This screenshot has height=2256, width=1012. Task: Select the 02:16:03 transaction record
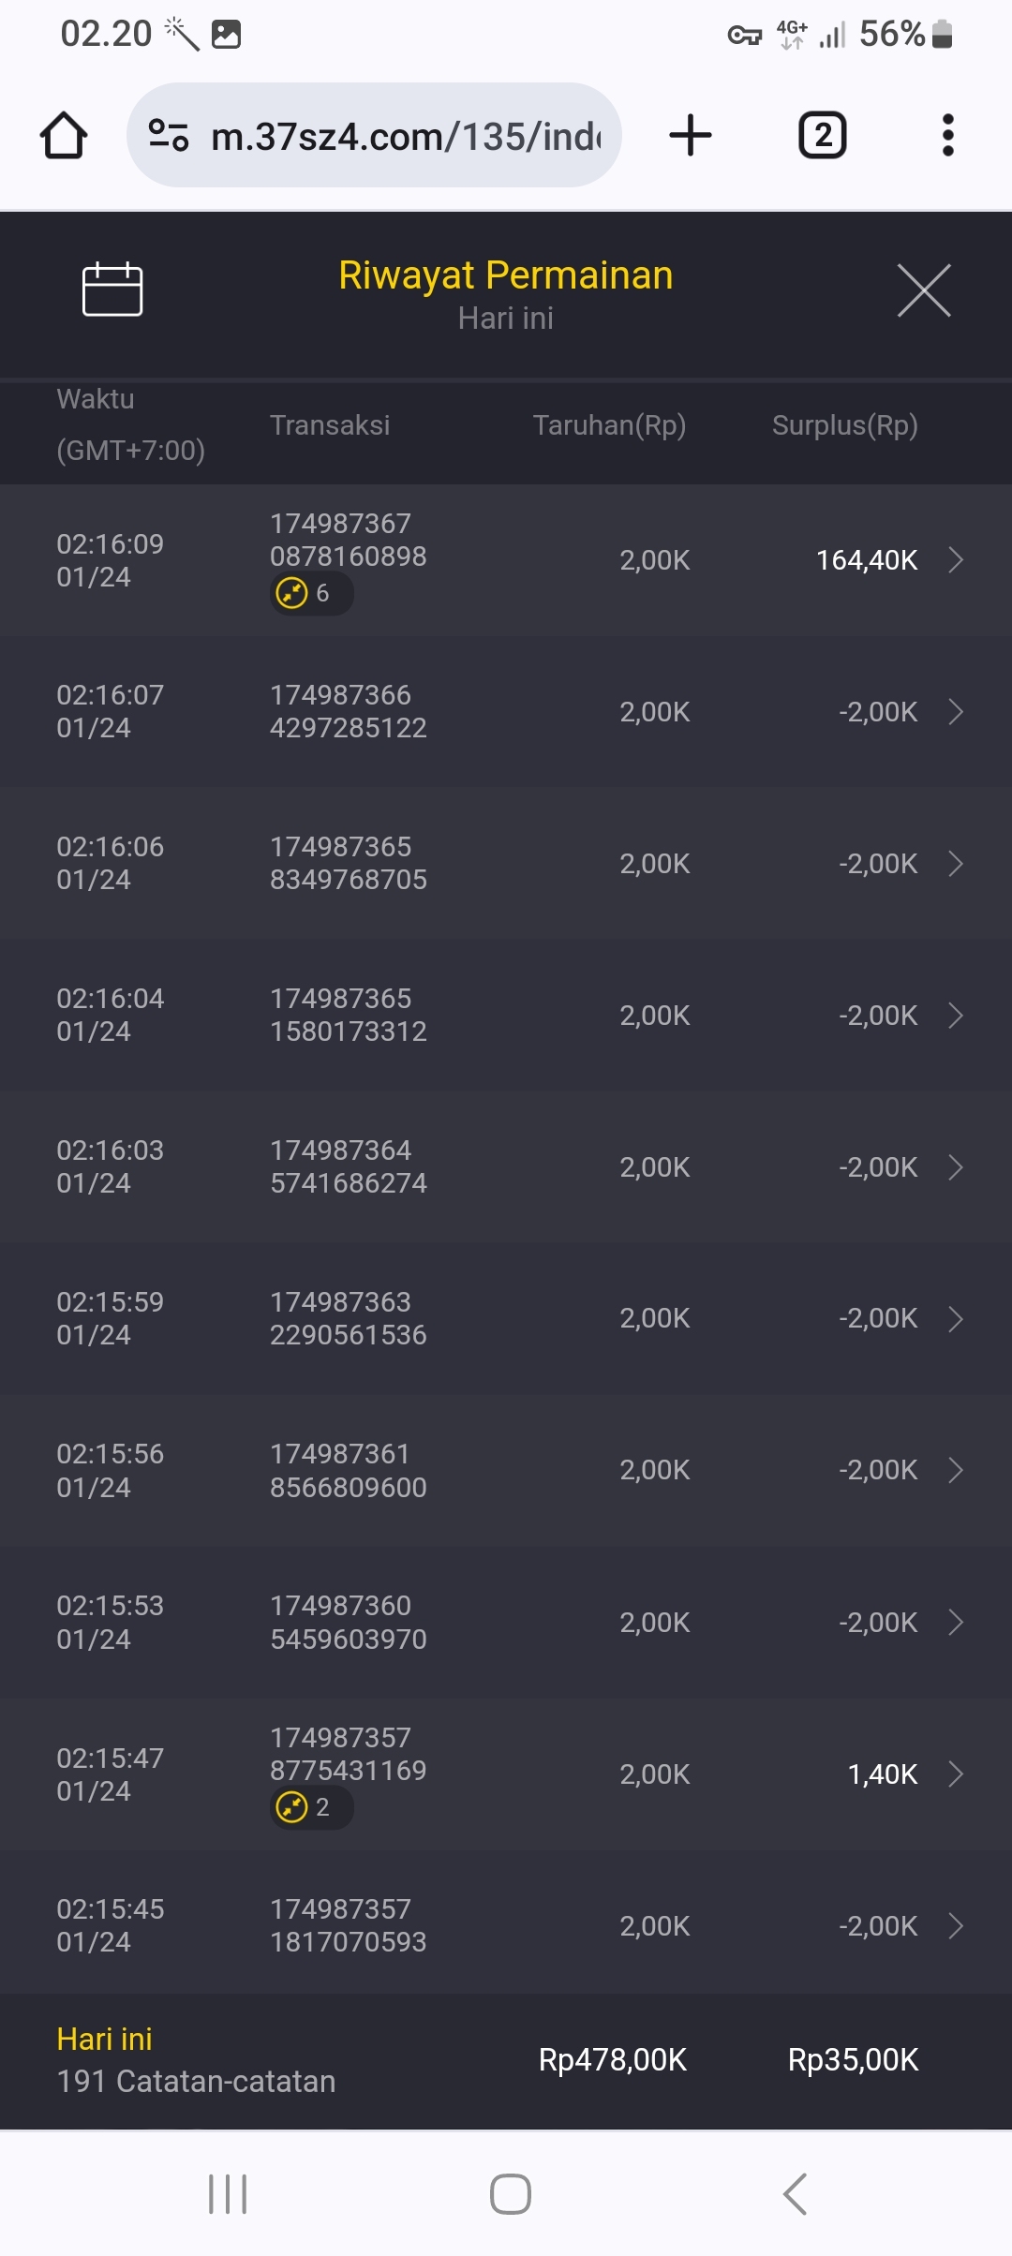tap(506, 1166)
